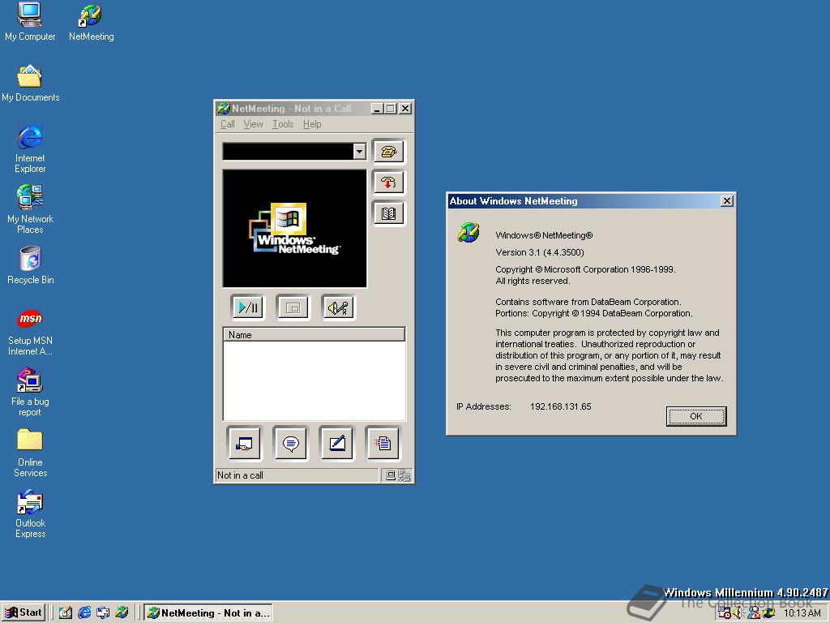Image resolution: width=830 pixels, height=623 pixels.
Task: Open the Tools menu
Action: click(283, 124)
